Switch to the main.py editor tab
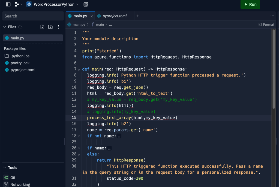Screen dimensions: 279x187 click(80, 16)
